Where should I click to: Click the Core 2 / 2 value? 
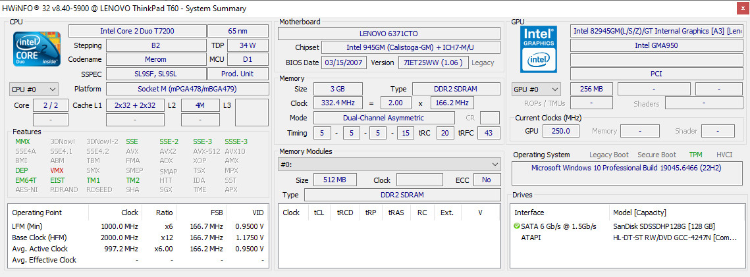point(50,105)
